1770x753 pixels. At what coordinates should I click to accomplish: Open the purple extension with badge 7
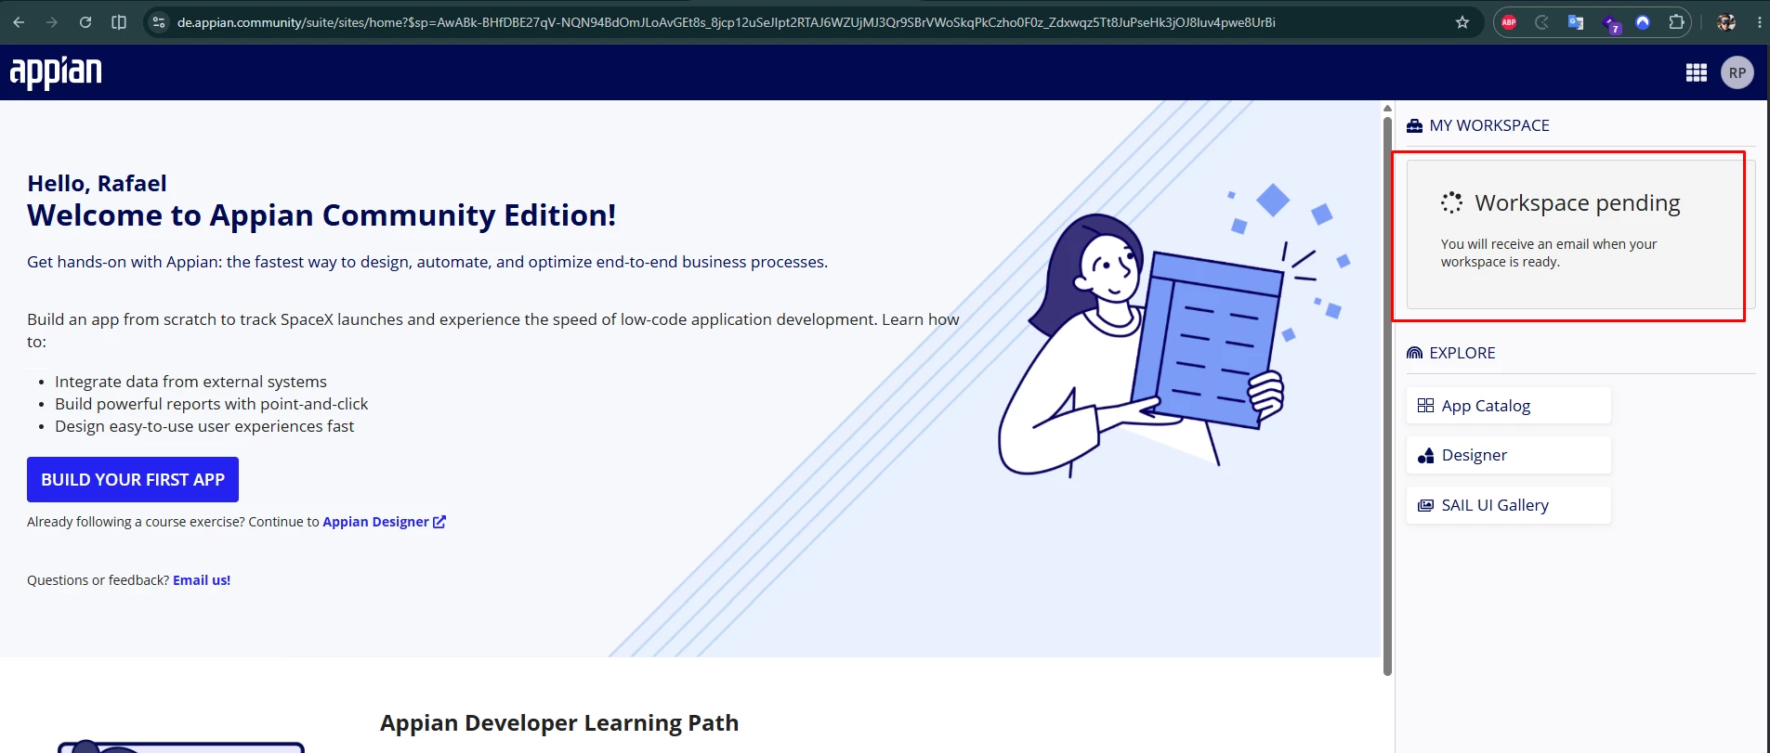click(1610, 23)
